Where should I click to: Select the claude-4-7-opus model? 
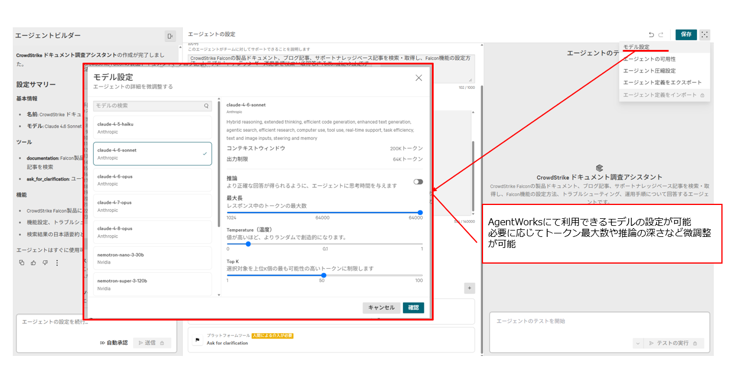(x=152, y=206)
